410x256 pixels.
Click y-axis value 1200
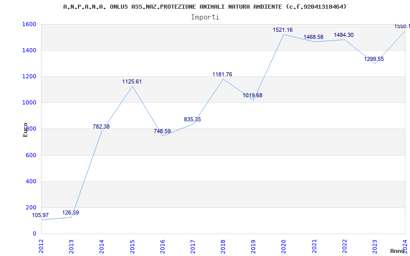click(29, 76)
